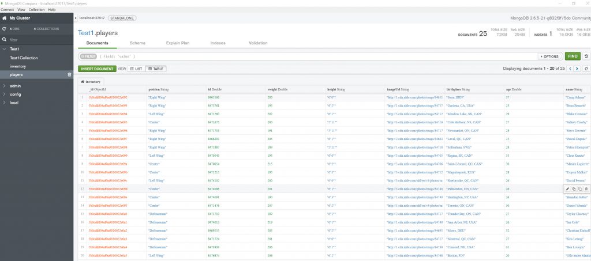Drop the players collection using the sidebar trash icon
Image resolution: width=591 pixels, height=261 pixels.
[69, 74]
